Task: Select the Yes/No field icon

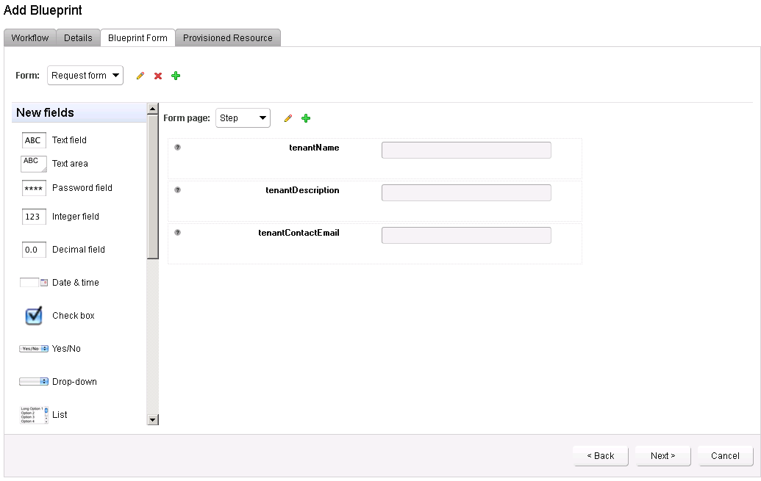Action: point(34,349)
